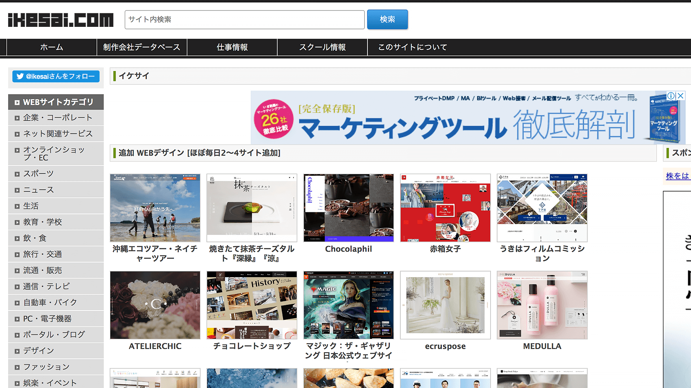Open the ポータル・ブログ category
Screen dimensions: 691x388
56,334
